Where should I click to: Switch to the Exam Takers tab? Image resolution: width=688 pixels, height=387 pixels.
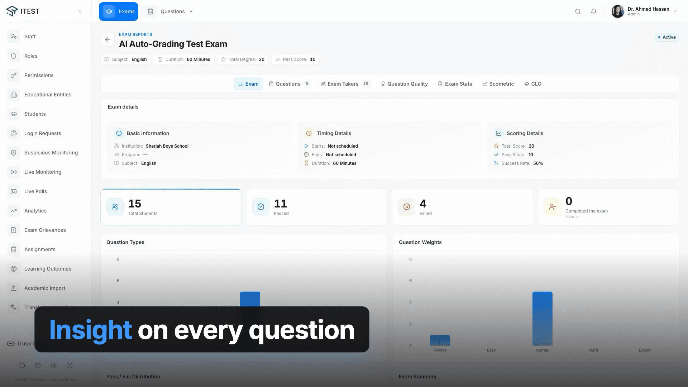pos(345,84)
